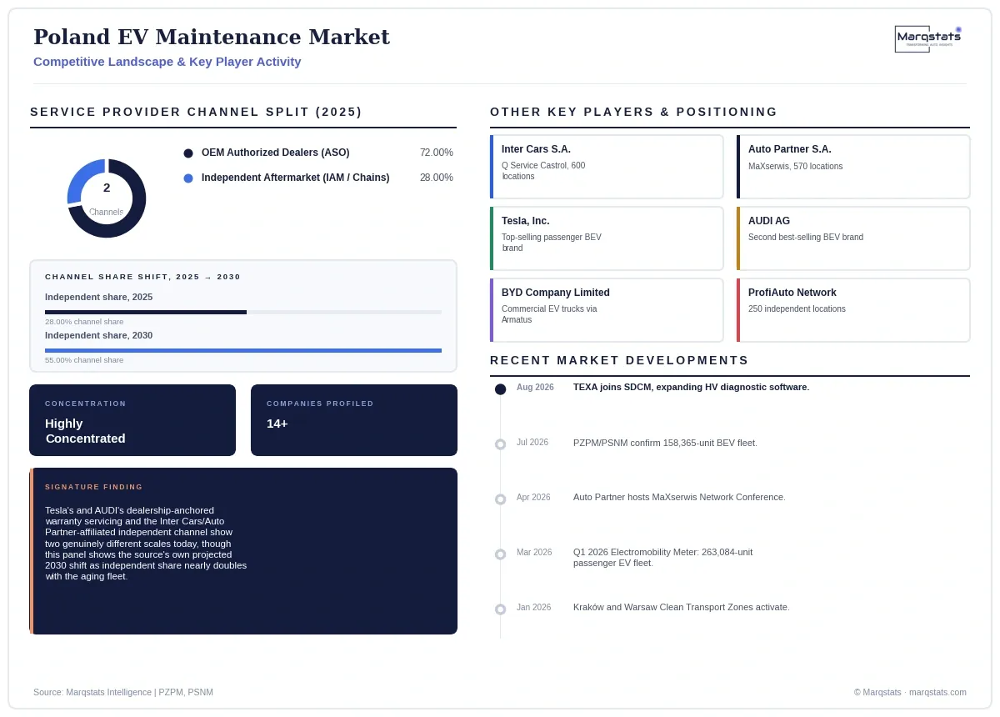Image resolution: width=1000 pixels, height=717 pixels.
Task: Click the 250 independent locations text
Action: (797, 309)
